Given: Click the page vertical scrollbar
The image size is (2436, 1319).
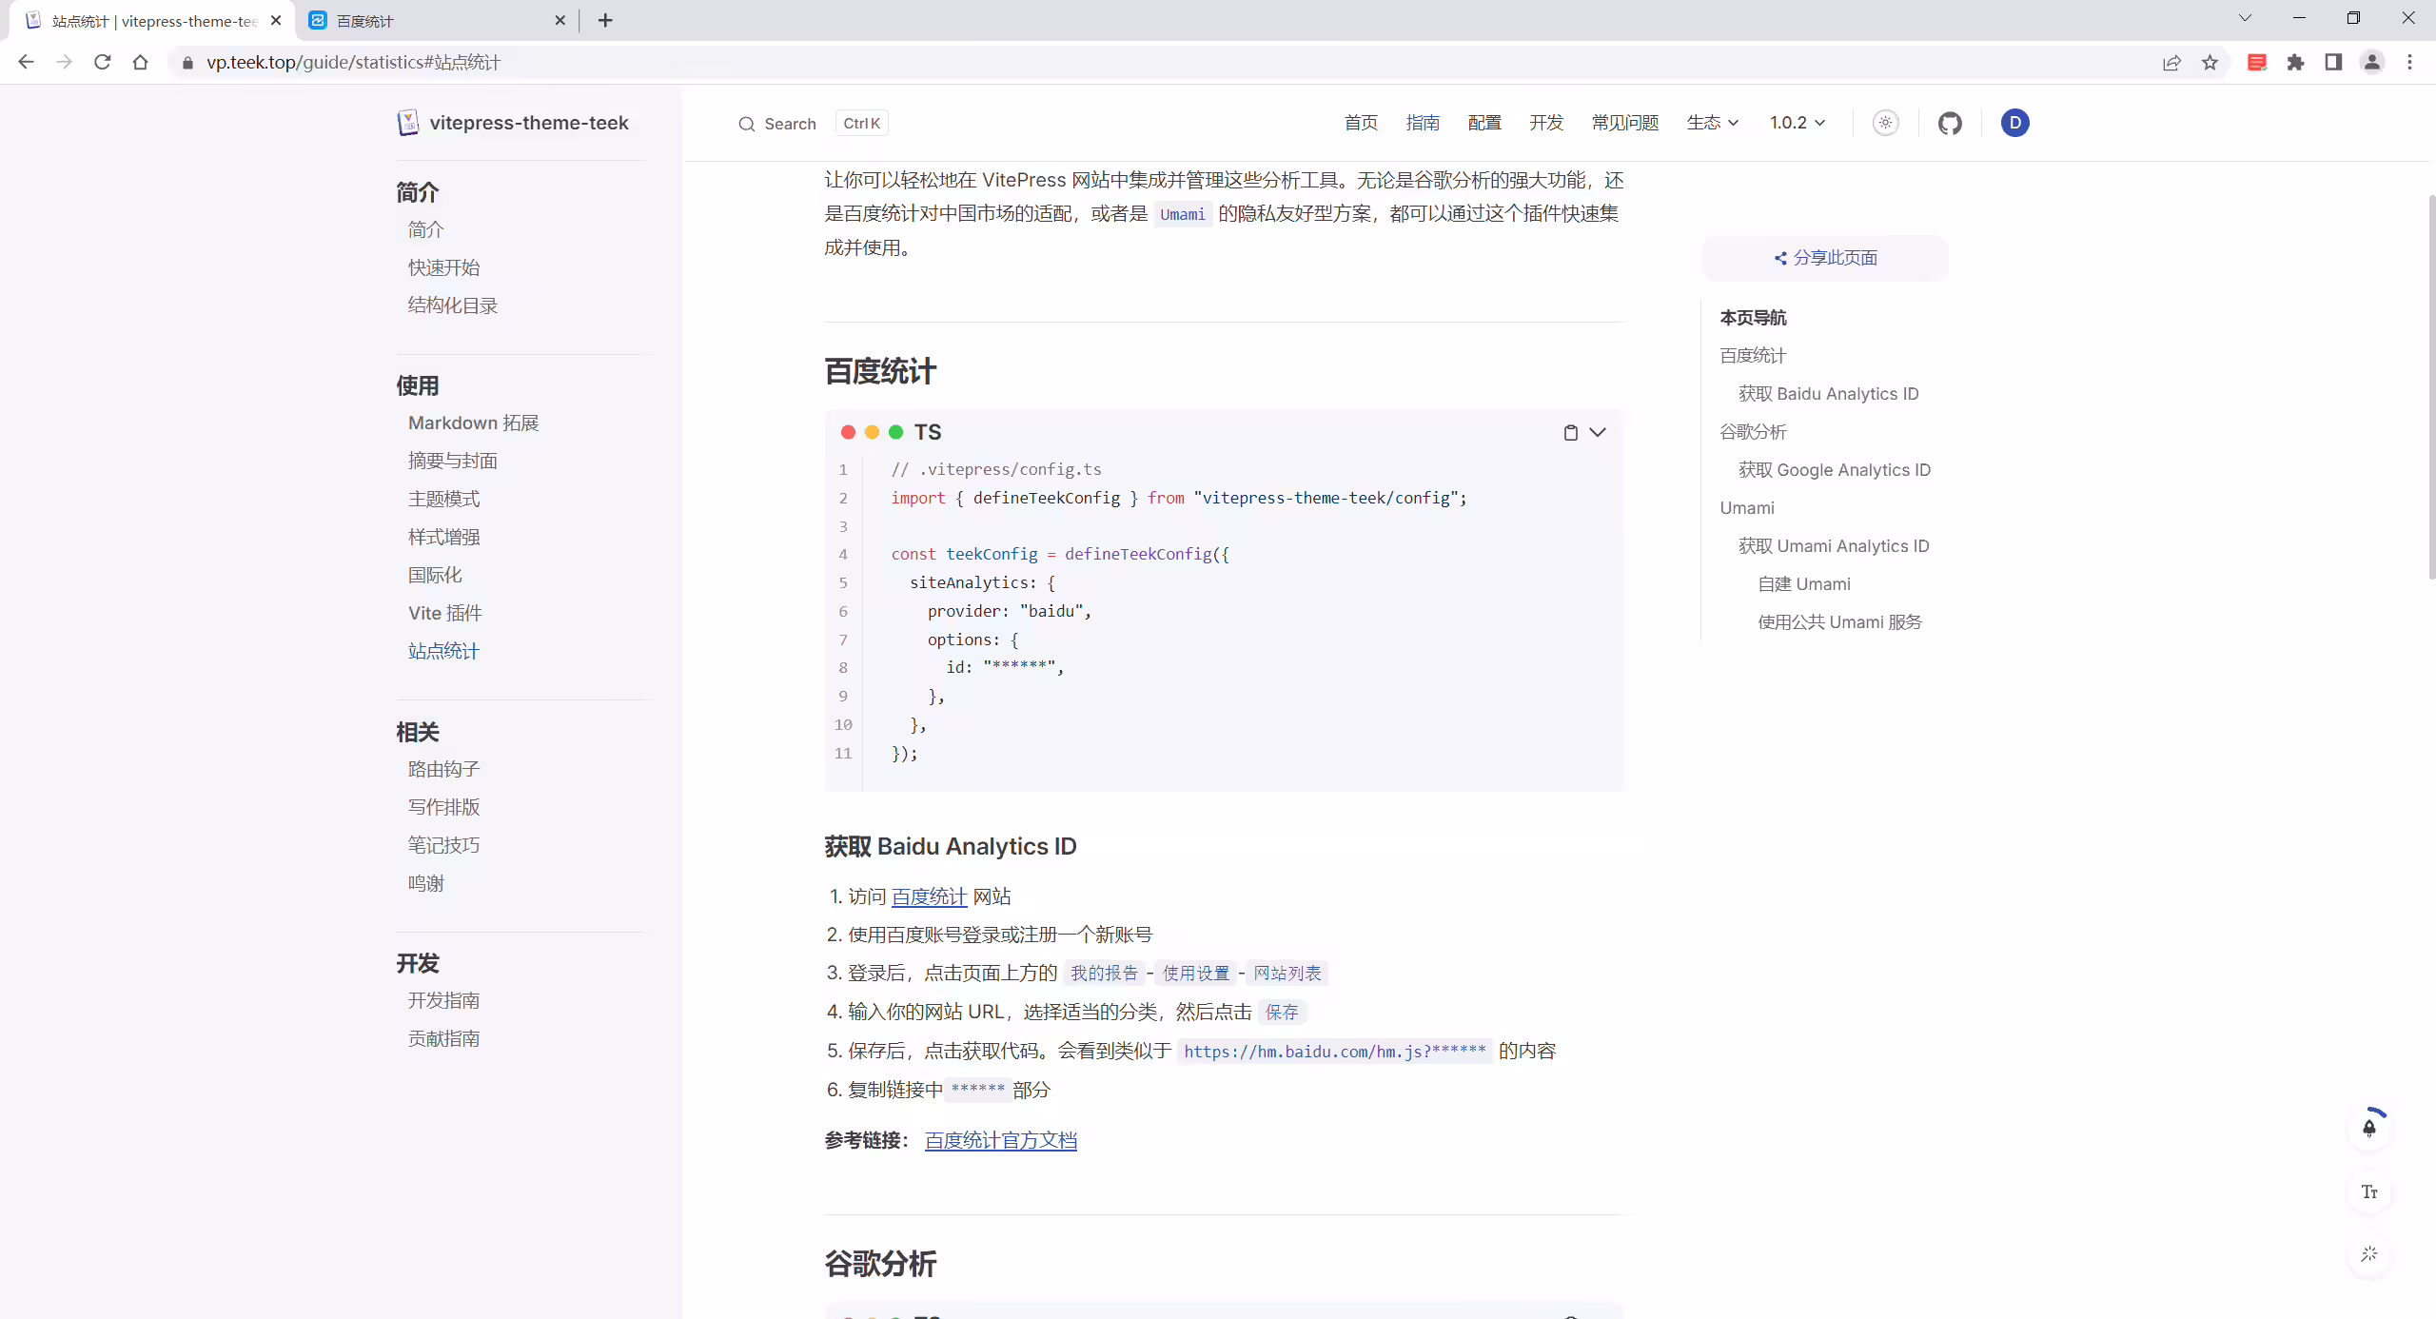Looking at the screenshot, I should [x=2430, y=385].
